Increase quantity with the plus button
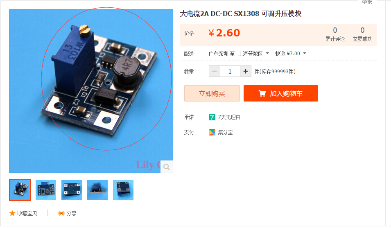 click(246, 72)
